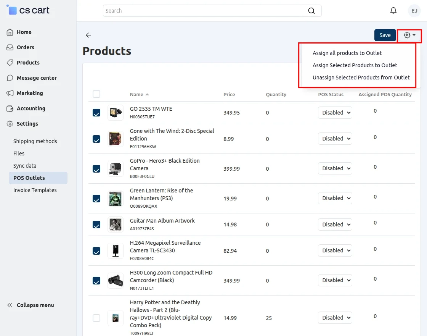
Task: Click the search magnifier icon
Action: coord(311,11)
